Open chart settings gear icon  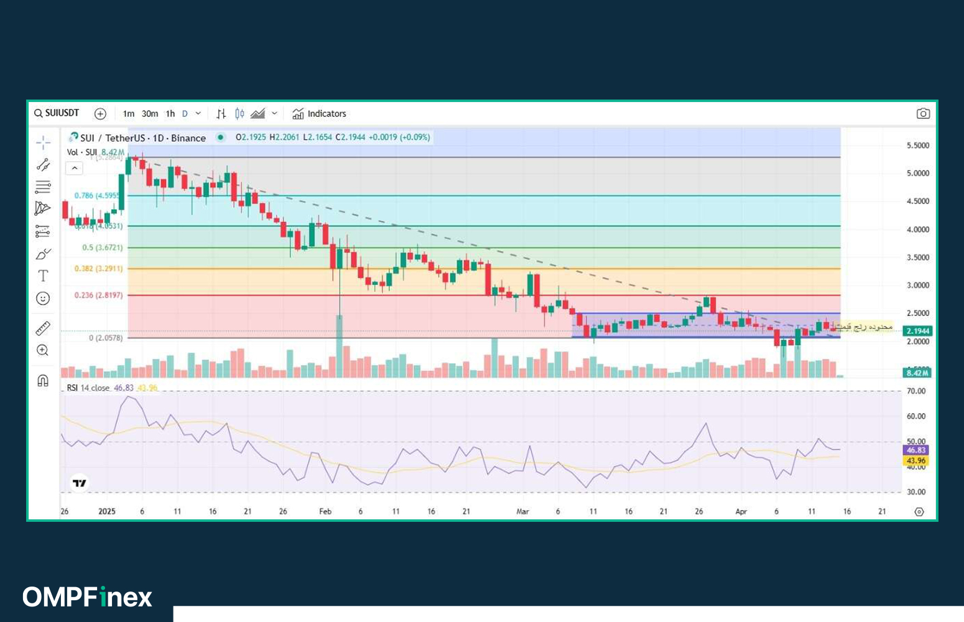pos(919,511)
